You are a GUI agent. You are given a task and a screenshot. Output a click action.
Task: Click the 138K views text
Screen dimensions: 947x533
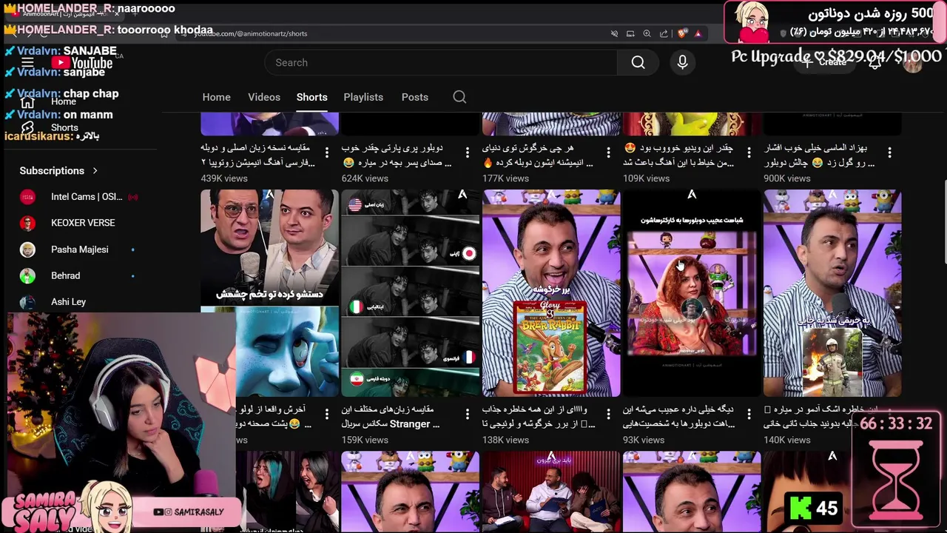(505, 440)
